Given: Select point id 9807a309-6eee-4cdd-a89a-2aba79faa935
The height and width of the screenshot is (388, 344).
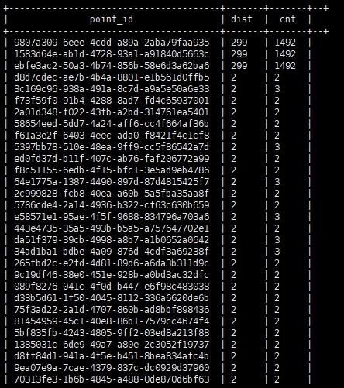Looking at the screenshot, I should (x=112, y=43).
